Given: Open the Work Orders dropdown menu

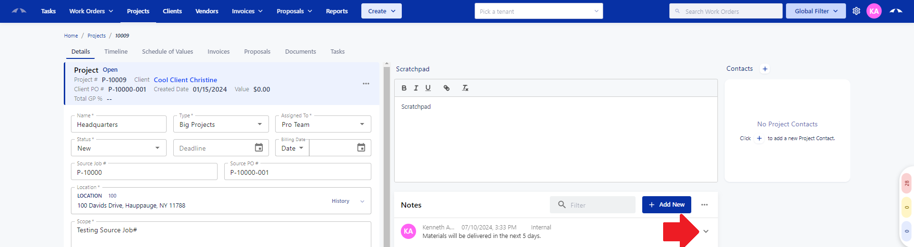Looking at the screenshot, I should point(91,11).
